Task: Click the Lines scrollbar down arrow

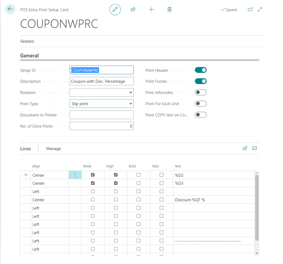Action: (257, 253)
